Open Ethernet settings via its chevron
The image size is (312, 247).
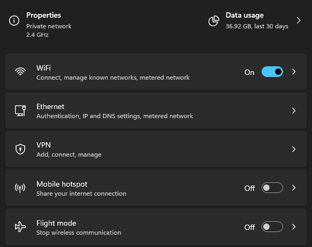click(294, 111)
